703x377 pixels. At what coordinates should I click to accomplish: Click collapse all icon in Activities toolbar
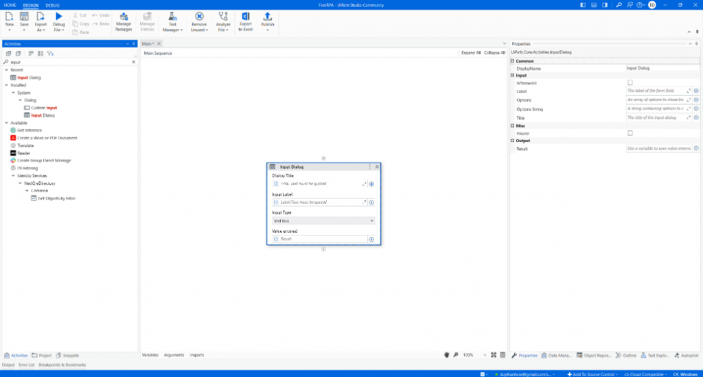point(19,54)
